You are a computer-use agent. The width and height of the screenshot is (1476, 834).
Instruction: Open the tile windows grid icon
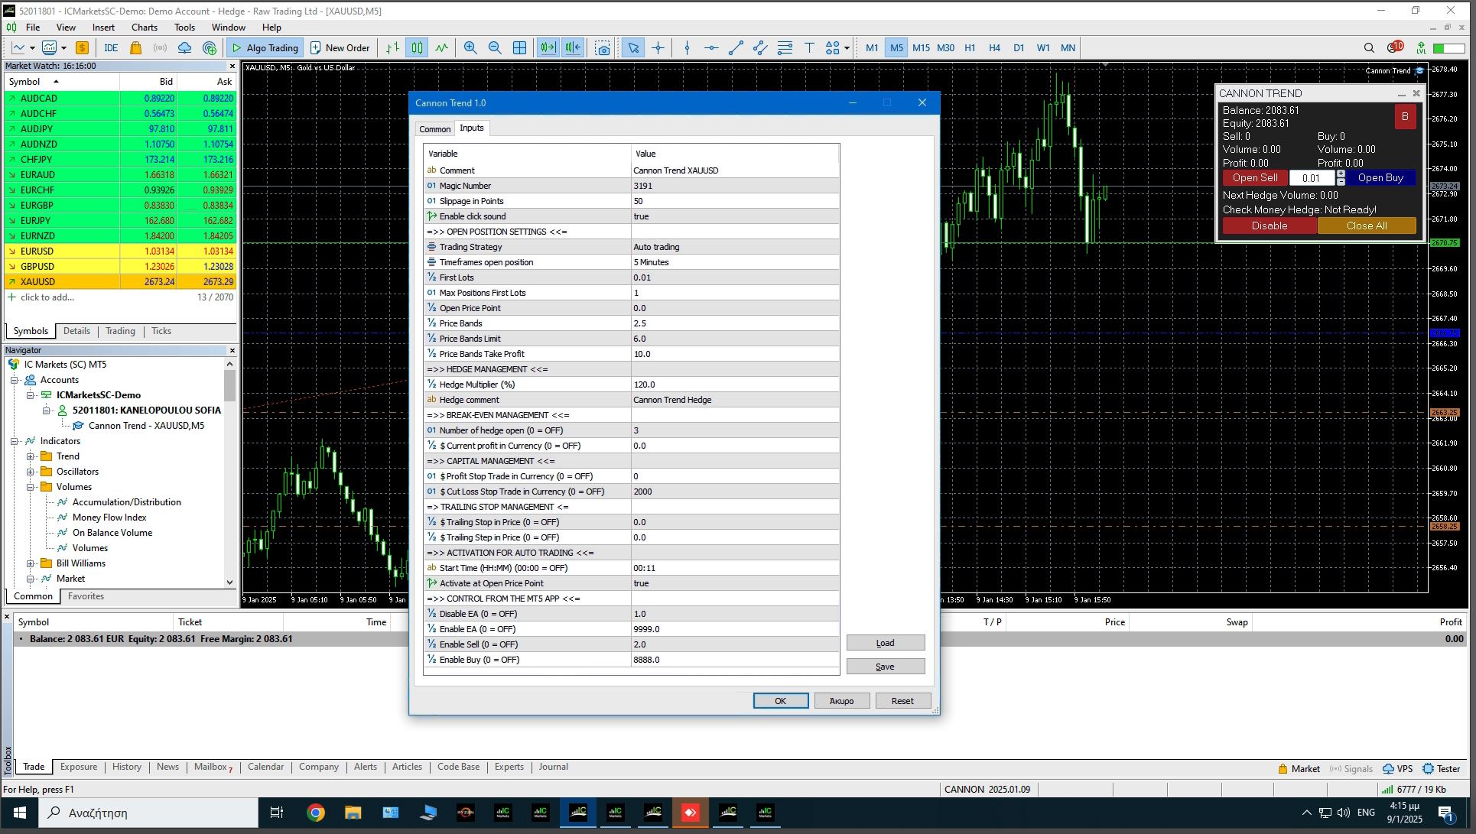point(519,47)
